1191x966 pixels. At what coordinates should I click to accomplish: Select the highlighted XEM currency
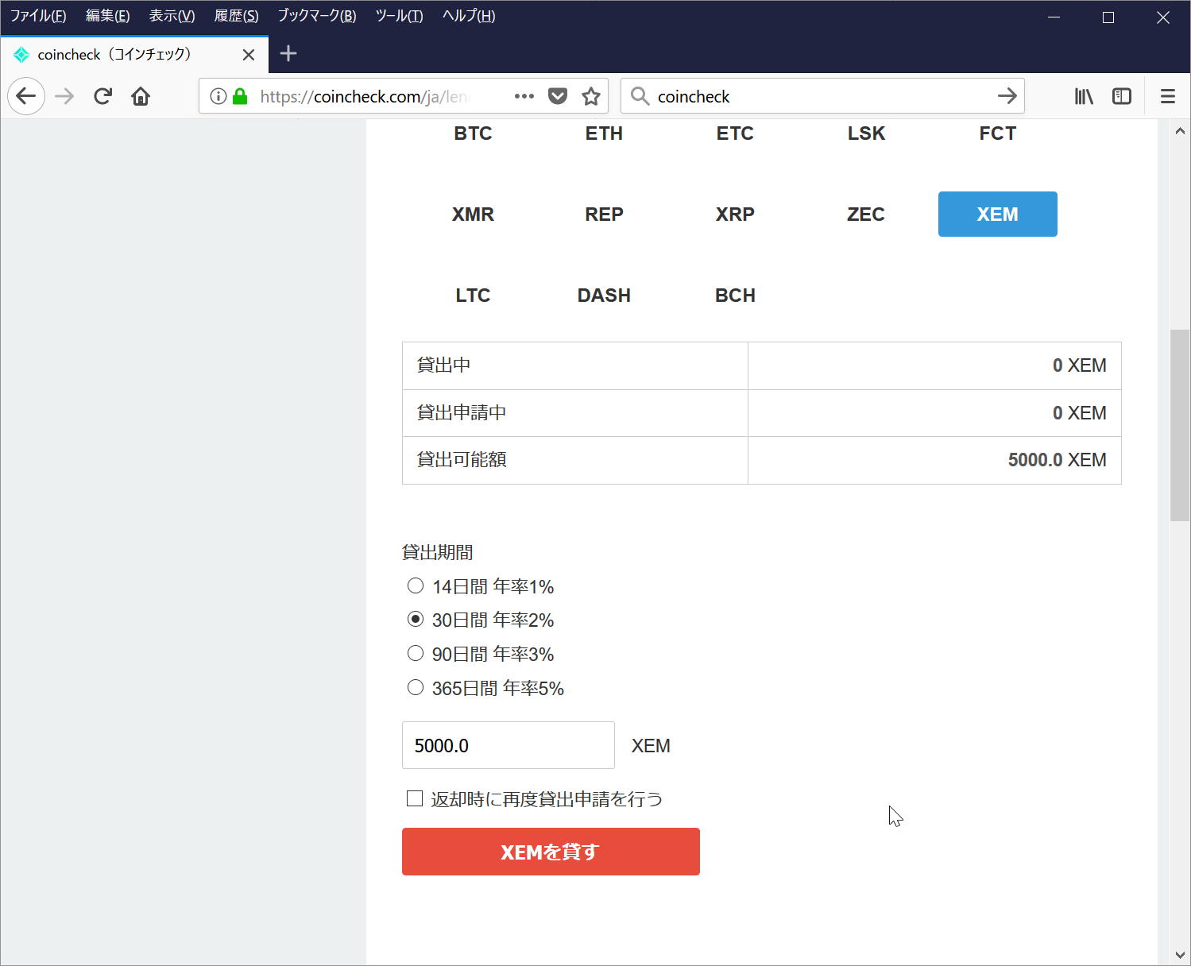click(998, 214)
